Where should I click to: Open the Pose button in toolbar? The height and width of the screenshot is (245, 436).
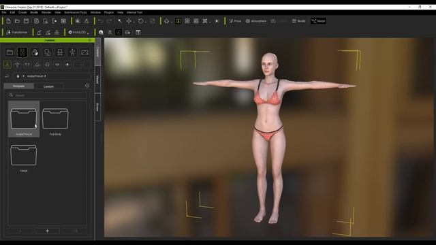[235, 21]
